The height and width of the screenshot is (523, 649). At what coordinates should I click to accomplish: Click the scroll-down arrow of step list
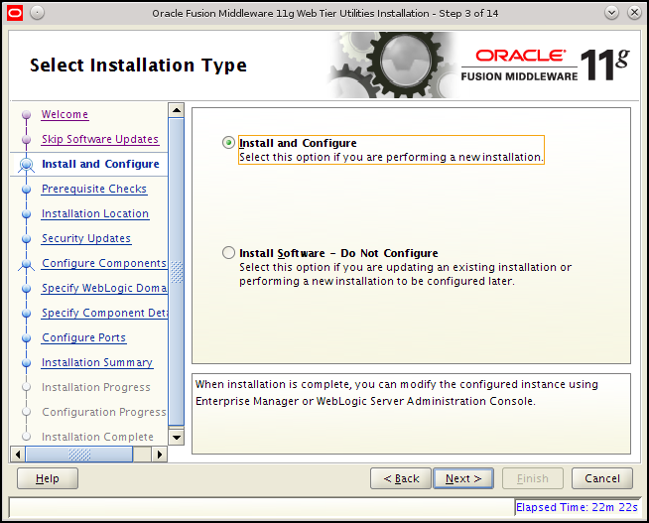177,437
